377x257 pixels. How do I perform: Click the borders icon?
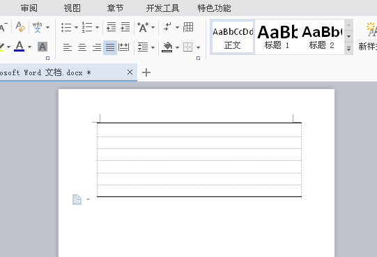pyautogui.click(x=187, y=47)
